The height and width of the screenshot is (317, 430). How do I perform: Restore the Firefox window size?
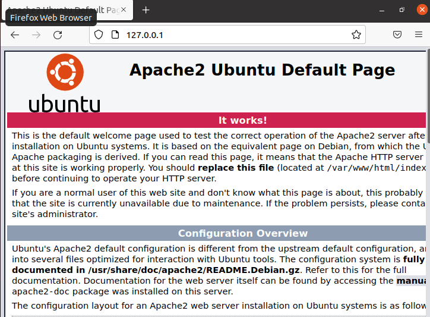click(401, 10)
